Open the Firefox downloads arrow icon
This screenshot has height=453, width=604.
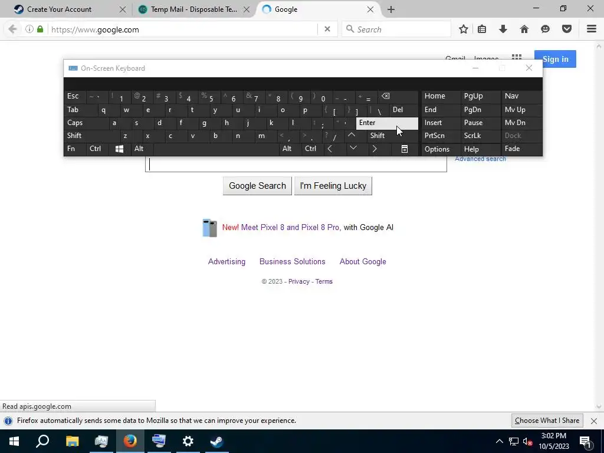coord(503,29)
